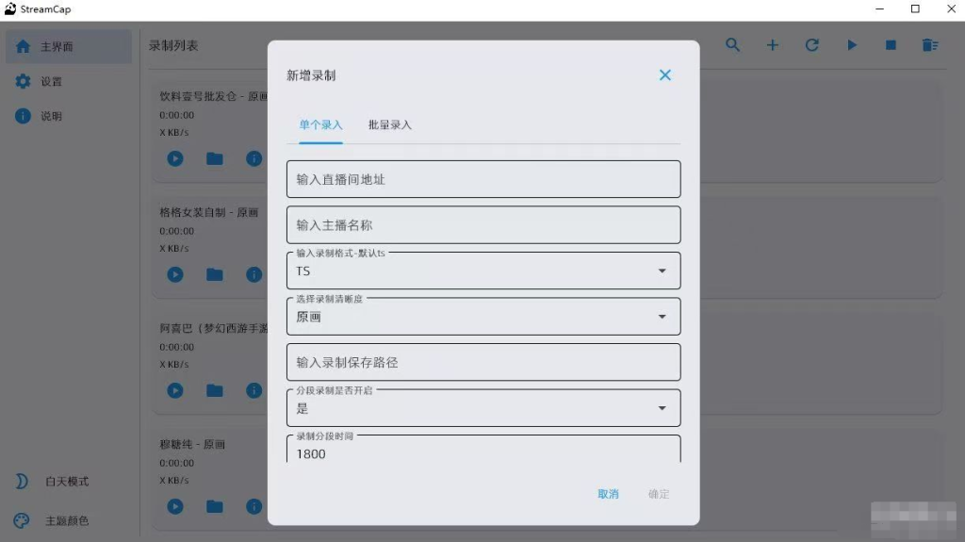Click the 录制列表 heading
This screenshot has width=965, height=542.
pyautogui.click(x=173, y=45)
